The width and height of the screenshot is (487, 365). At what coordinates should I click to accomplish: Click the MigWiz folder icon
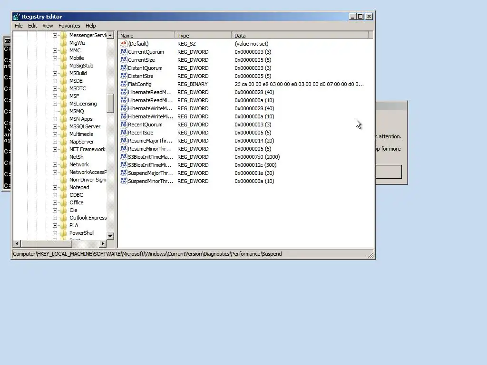64,43
